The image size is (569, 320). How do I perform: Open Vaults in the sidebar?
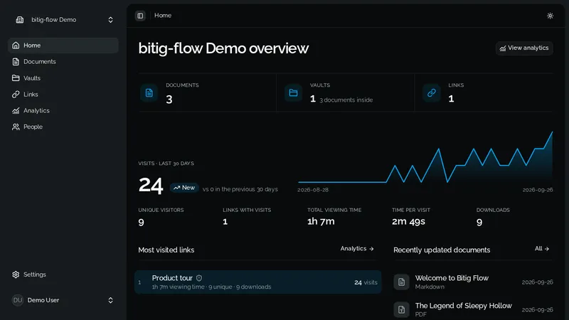click(63, 78)
